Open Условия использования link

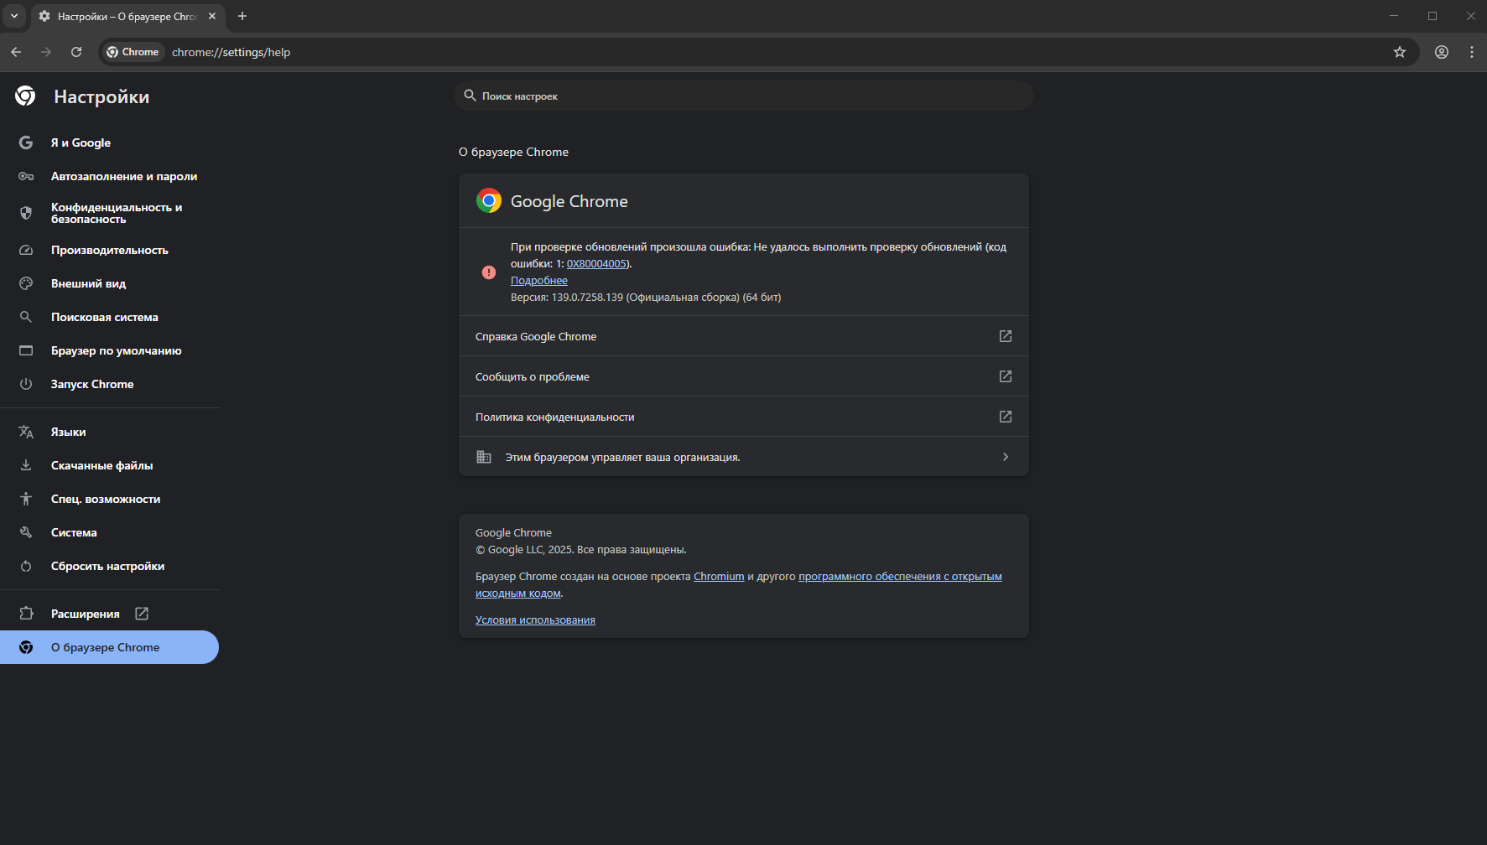click(x=535, y=619)
